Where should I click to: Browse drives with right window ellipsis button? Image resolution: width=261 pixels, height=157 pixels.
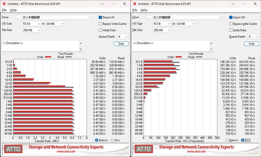(149, 17)
